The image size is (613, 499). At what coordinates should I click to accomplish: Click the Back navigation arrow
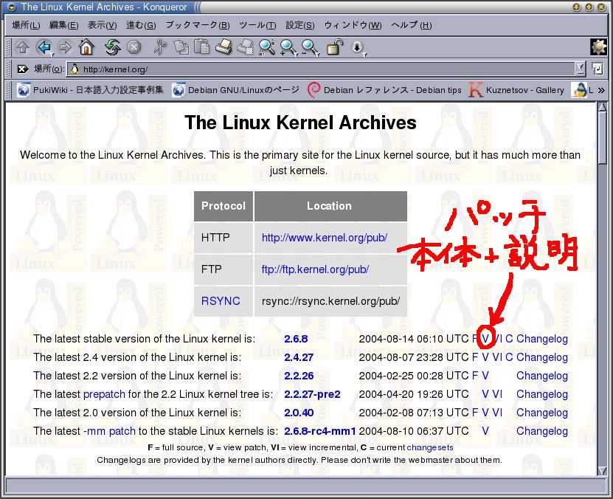point(44,48)
